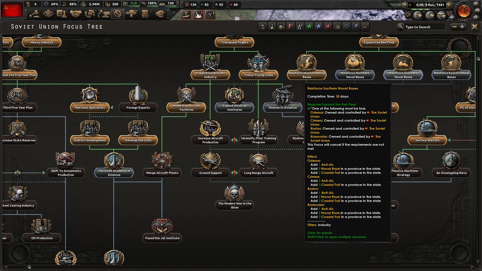Click the Soviet flag in top-left
This screenshot has height=271, width=482.
pyautogui.click(x=12, y=10)
